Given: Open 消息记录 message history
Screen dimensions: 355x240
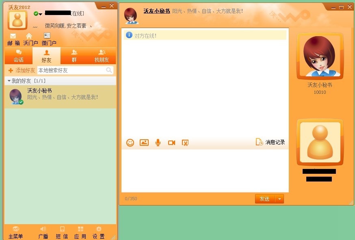Looking at the screenshot, I should 271,142.
